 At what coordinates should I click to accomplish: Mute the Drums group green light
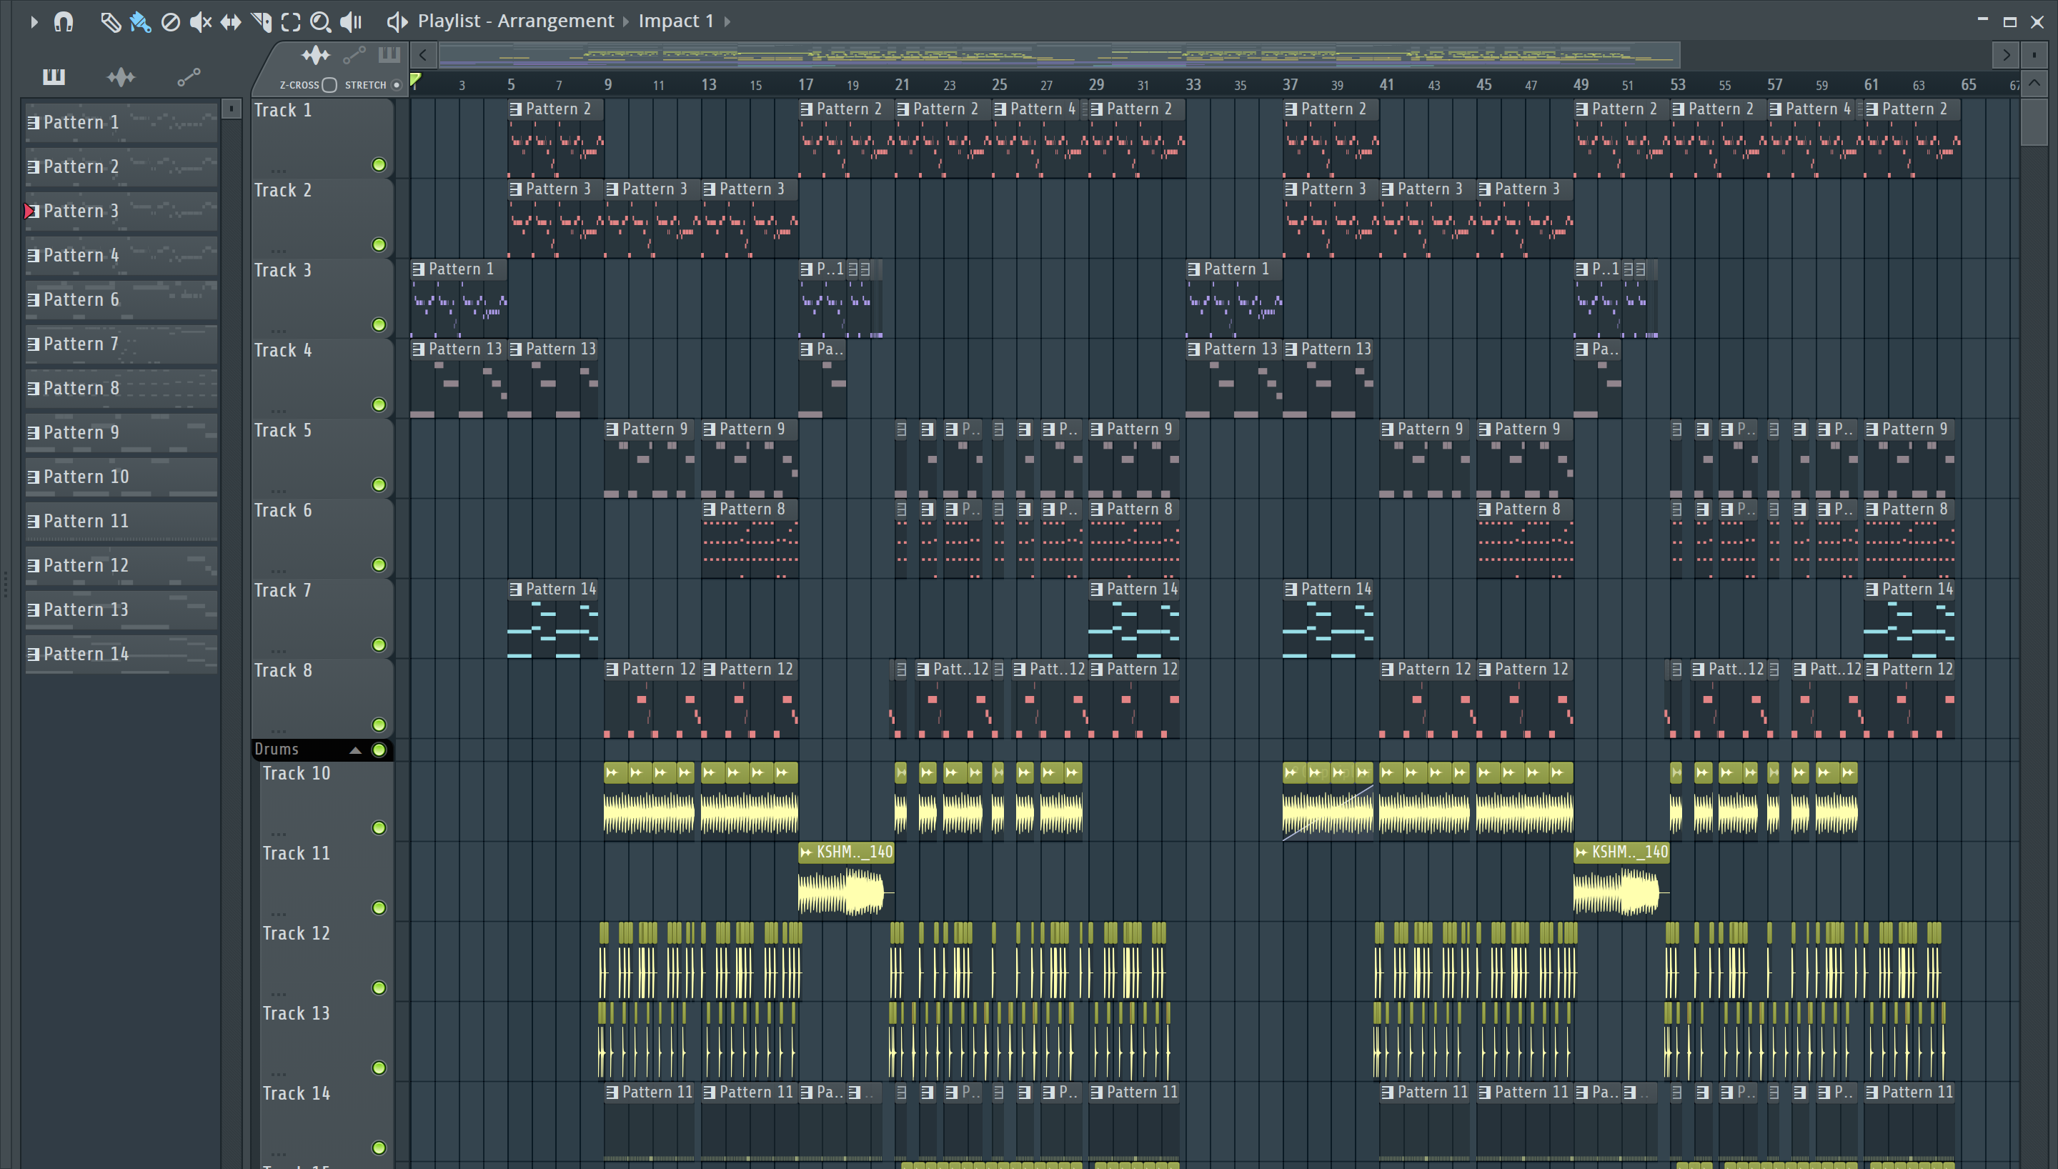click(x=379, y=750)
